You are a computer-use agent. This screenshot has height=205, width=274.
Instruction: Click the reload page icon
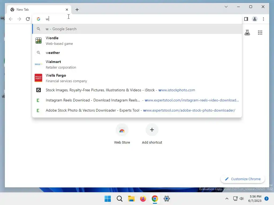(28, 19)
